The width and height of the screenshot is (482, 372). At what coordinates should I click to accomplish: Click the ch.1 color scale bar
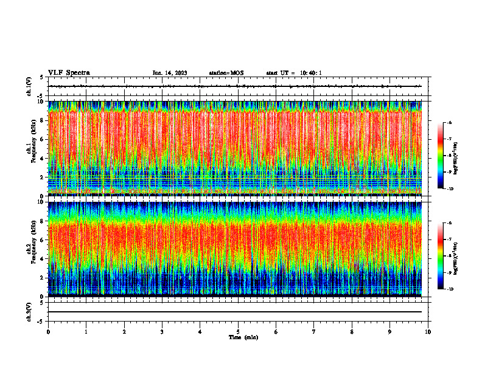tap(440, 156)
